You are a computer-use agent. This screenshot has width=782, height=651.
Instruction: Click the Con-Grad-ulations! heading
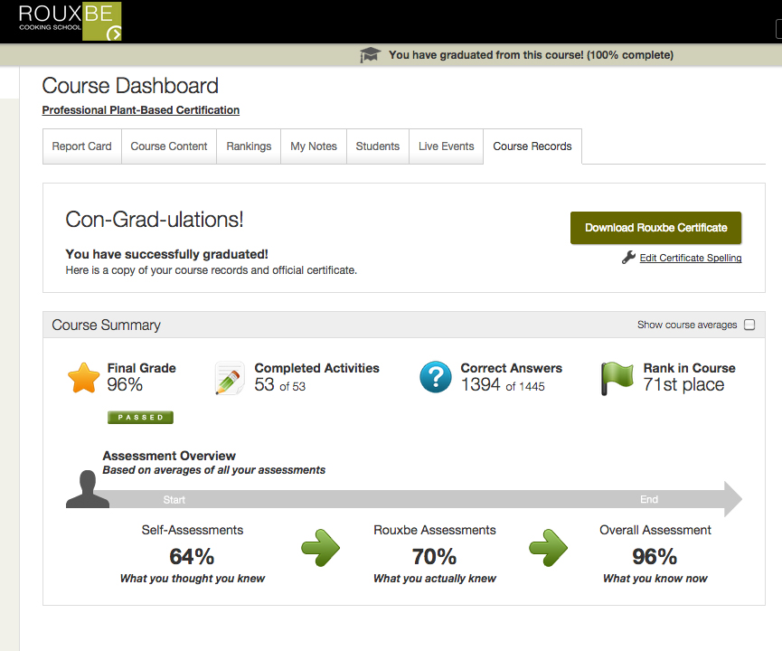point(155,220)
